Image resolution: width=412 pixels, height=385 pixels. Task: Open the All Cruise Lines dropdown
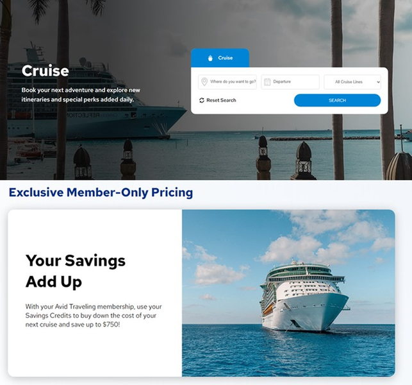(x=352, y=82)
